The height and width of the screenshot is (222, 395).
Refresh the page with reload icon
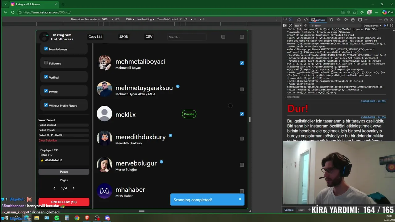pos(13,12)
